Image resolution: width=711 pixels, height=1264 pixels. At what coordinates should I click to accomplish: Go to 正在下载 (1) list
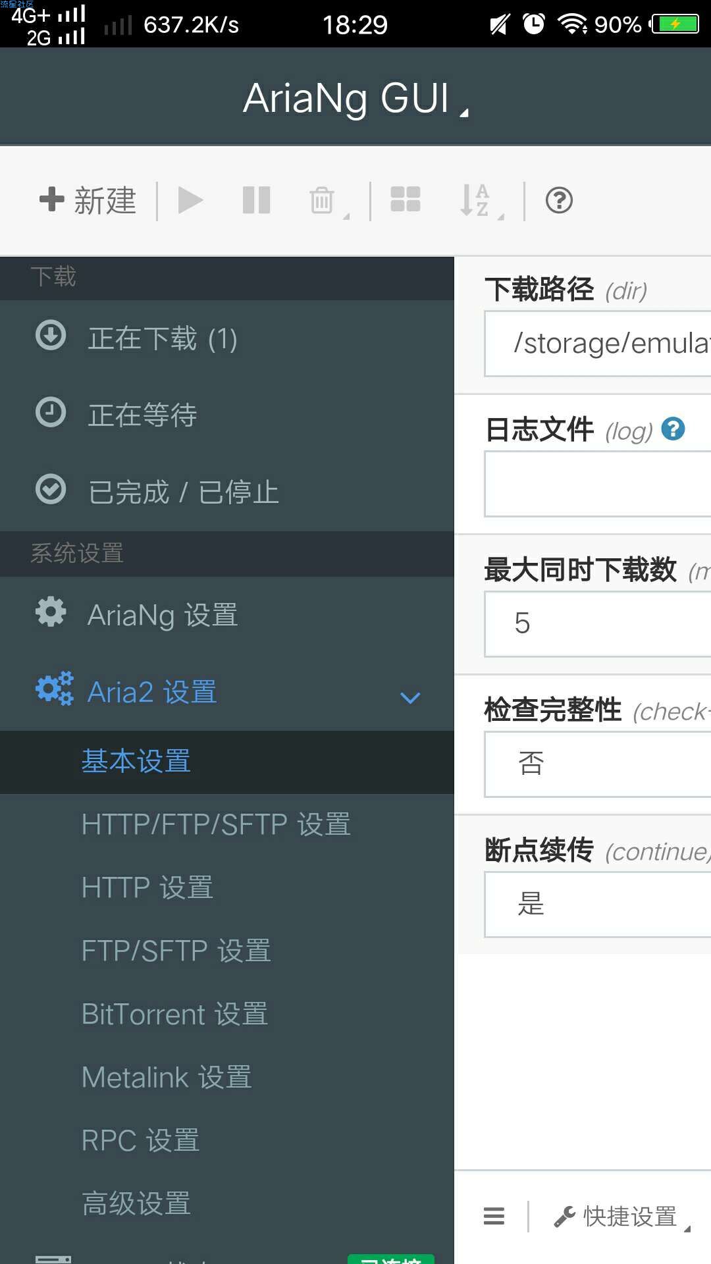[227, 338]
